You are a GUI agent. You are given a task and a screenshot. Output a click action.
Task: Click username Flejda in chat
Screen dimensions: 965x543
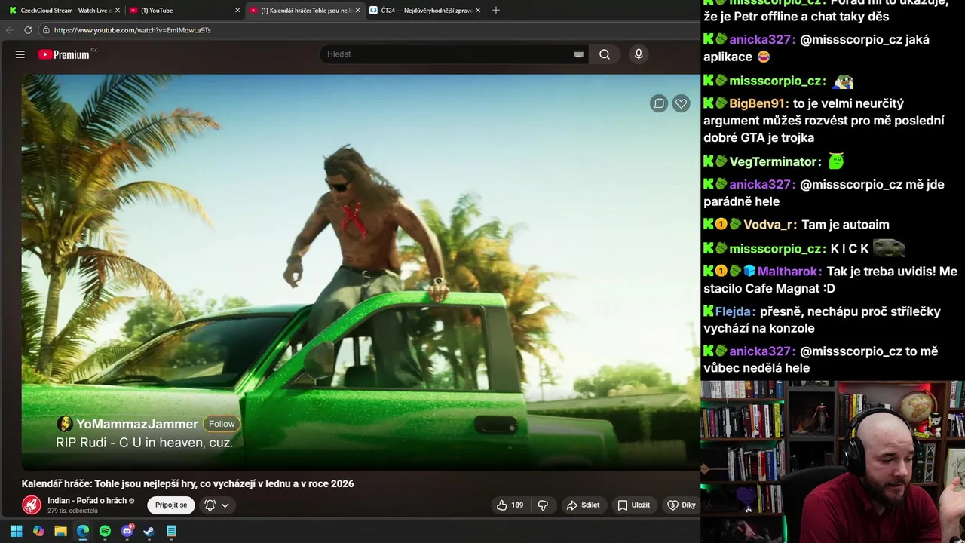coord(734,311)
